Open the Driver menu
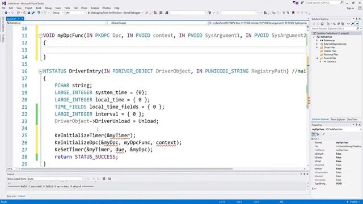 click(84, 8)
